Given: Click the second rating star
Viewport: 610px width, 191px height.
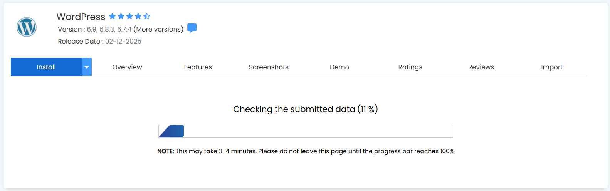Looking at the screenshot, I should pos(121,16).
